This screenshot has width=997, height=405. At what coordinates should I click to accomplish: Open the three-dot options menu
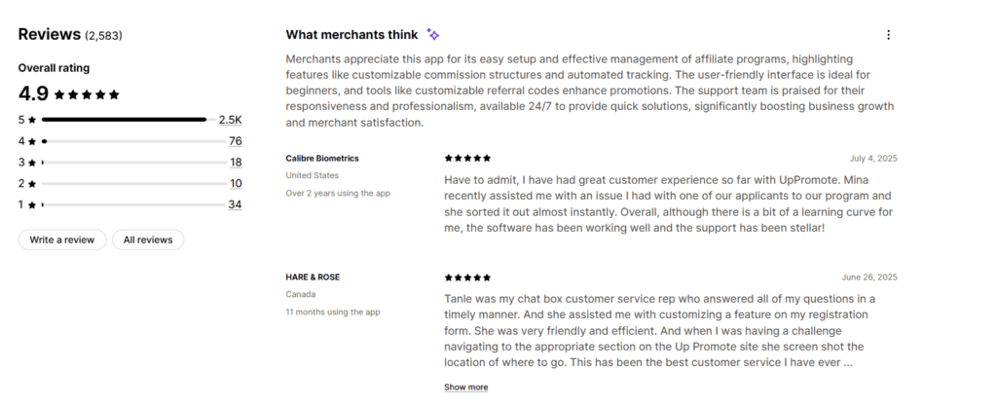click(888, 35)
